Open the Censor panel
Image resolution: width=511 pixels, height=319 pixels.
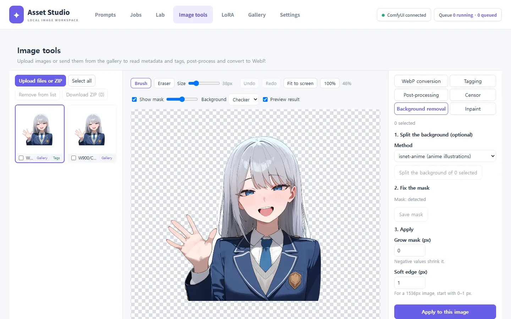point(473,95)
